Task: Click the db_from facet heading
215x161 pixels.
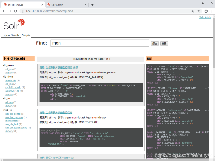Action: pos(8,77)
